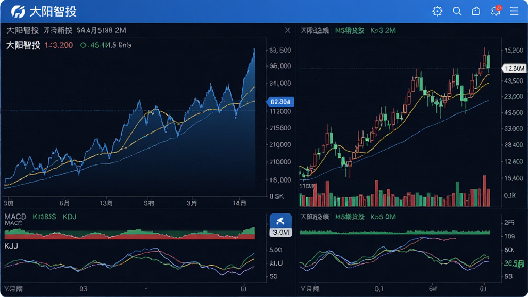
Task: Click the 33,500 top axis value on left chart
Action: pyautogui.click(x=280, y=50)
